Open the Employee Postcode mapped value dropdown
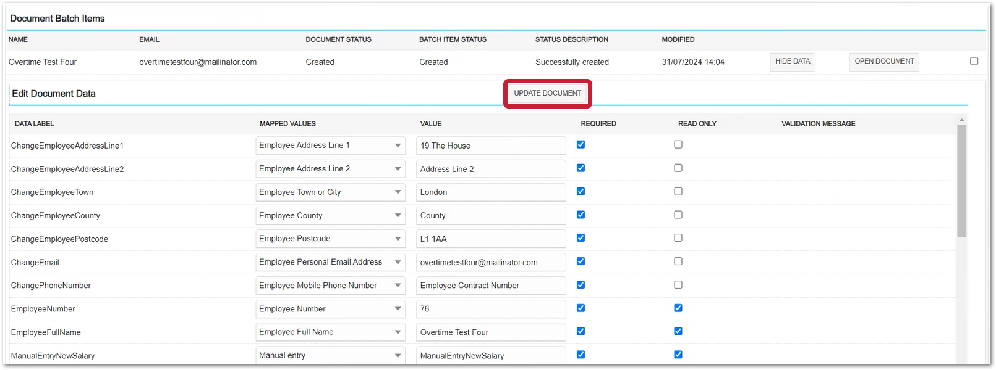 click(x=330, y=239)
